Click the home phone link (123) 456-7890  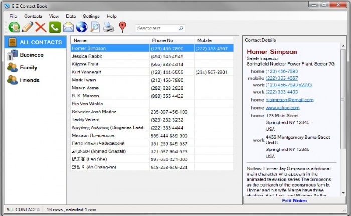coord(282,71)
